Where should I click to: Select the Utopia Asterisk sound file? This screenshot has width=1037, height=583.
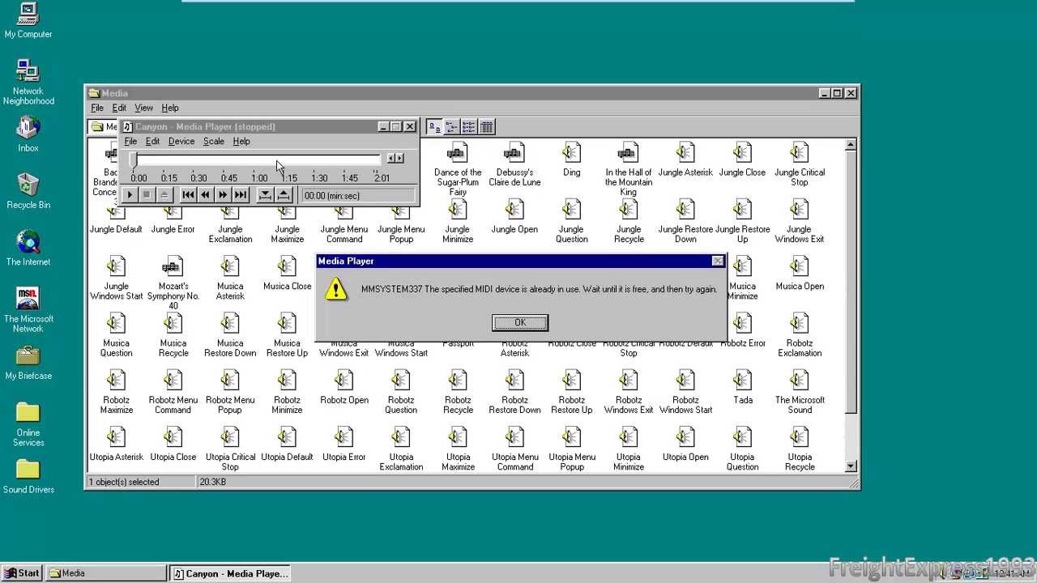pyautogui.click(x=117, y=443)
